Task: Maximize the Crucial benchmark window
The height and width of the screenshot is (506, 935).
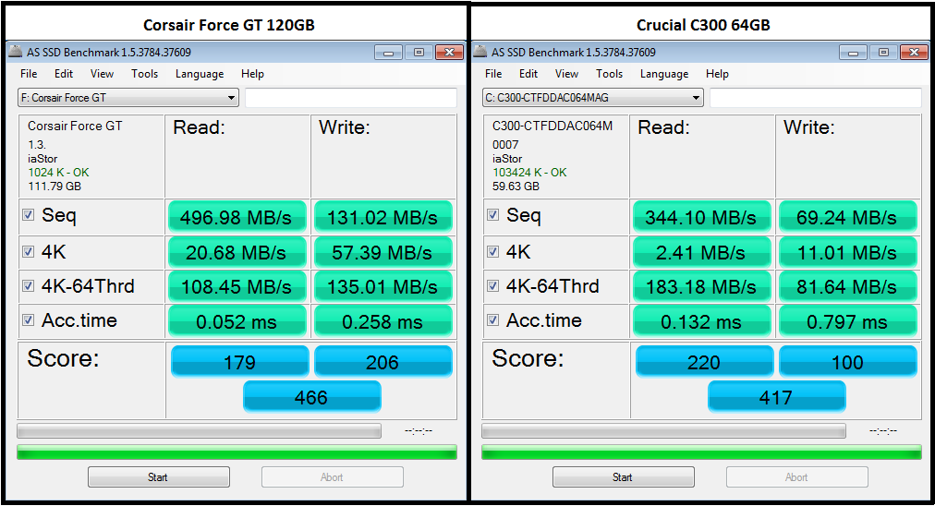Action: click(x=883, y=53)
